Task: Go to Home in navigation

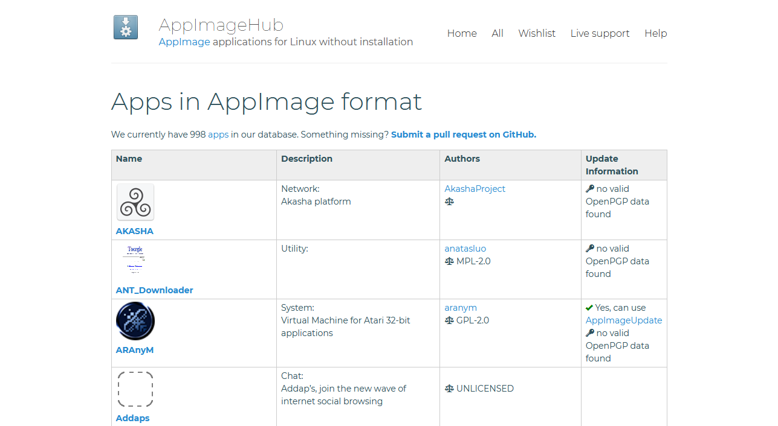Action: pos(462,33)
